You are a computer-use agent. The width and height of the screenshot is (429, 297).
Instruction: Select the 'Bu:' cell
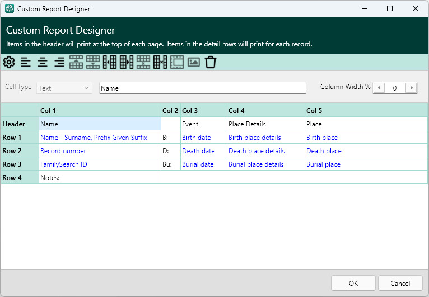[171, 164]
